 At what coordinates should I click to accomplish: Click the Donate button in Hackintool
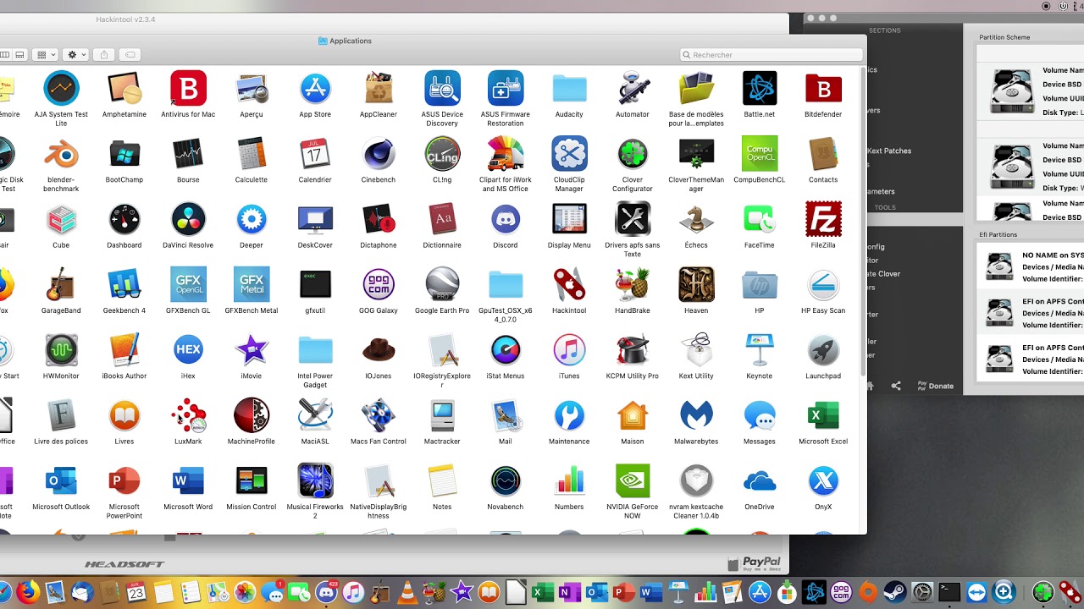point(935,386)
